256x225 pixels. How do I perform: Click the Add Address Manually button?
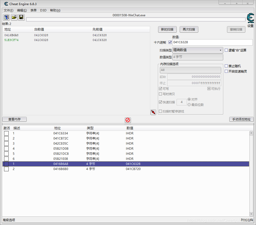241,119
